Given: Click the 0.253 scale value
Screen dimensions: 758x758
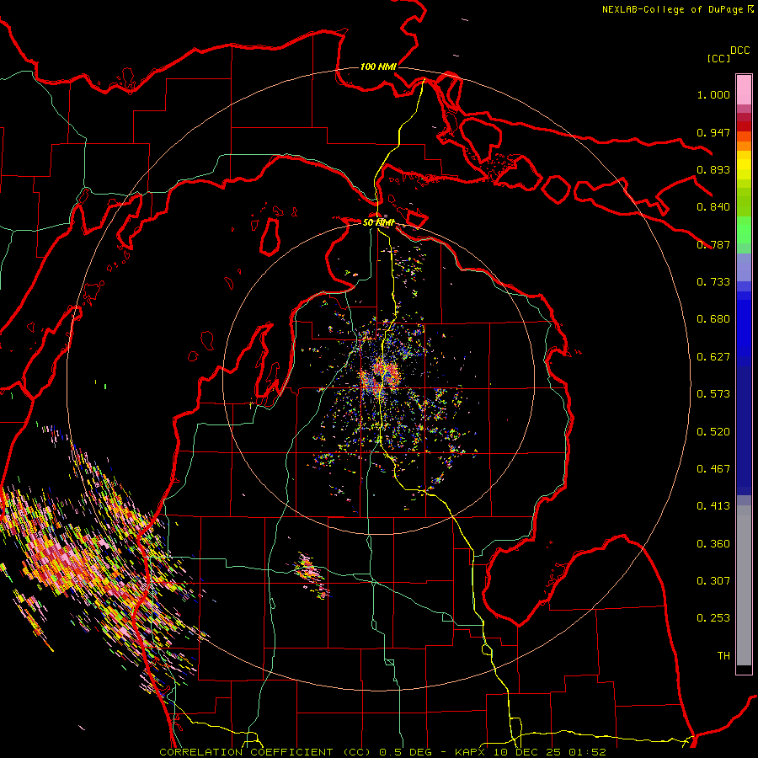Looking at the screenshot, I should tap(713, 618).
